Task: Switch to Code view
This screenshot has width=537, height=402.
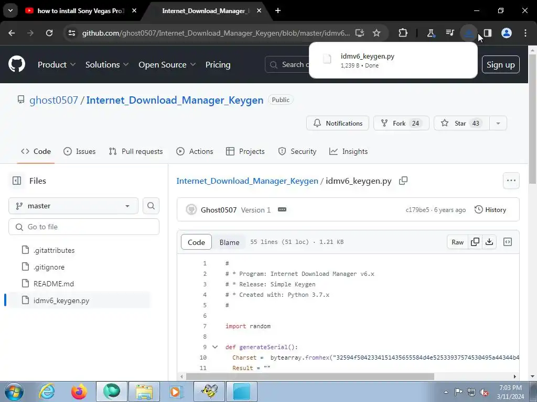Action: [x=196, y=242]
